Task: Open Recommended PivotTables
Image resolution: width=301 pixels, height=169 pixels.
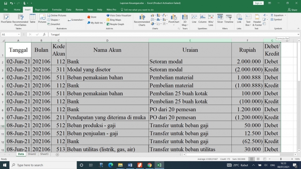Action: pyautogui.click(x=20, y=20)
